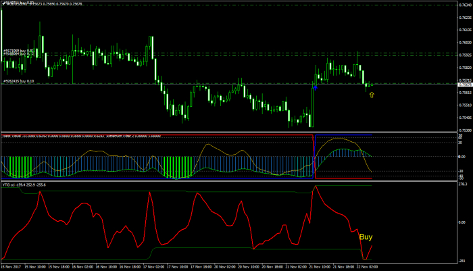Click the 0.76340 price axis label
The image size is (473, 271).
[465, 5]
